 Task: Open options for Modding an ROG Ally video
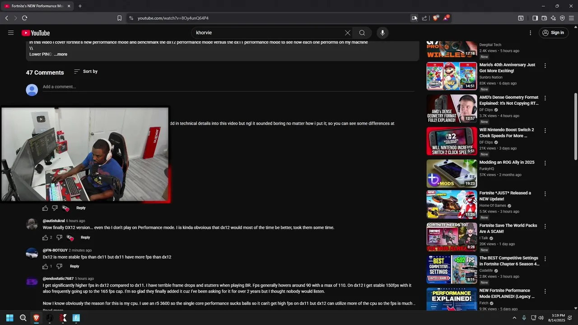[x=545, y=163]
